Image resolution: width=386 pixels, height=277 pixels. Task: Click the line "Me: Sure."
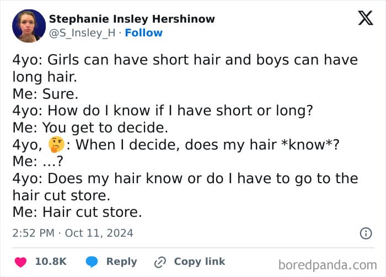pyautogui.click(x=46, y=94)
